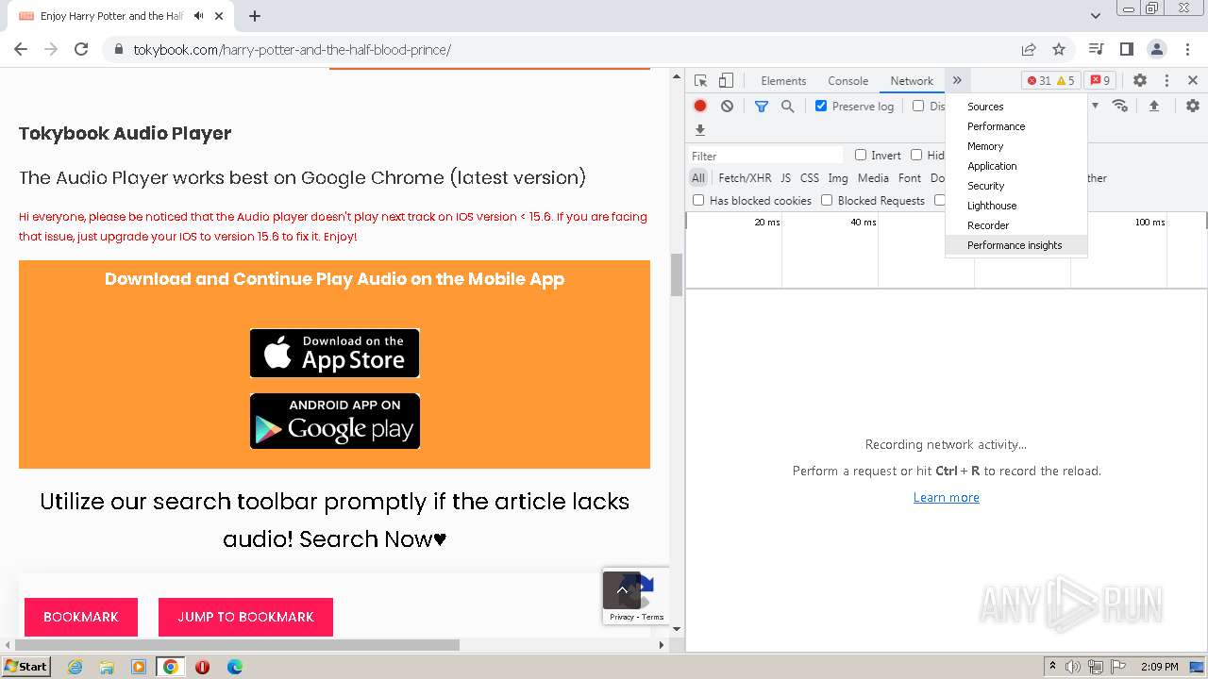Filter requests by Fetch/XHR
The height and width of the screenshot is (679, 1208).
[745, 177]
